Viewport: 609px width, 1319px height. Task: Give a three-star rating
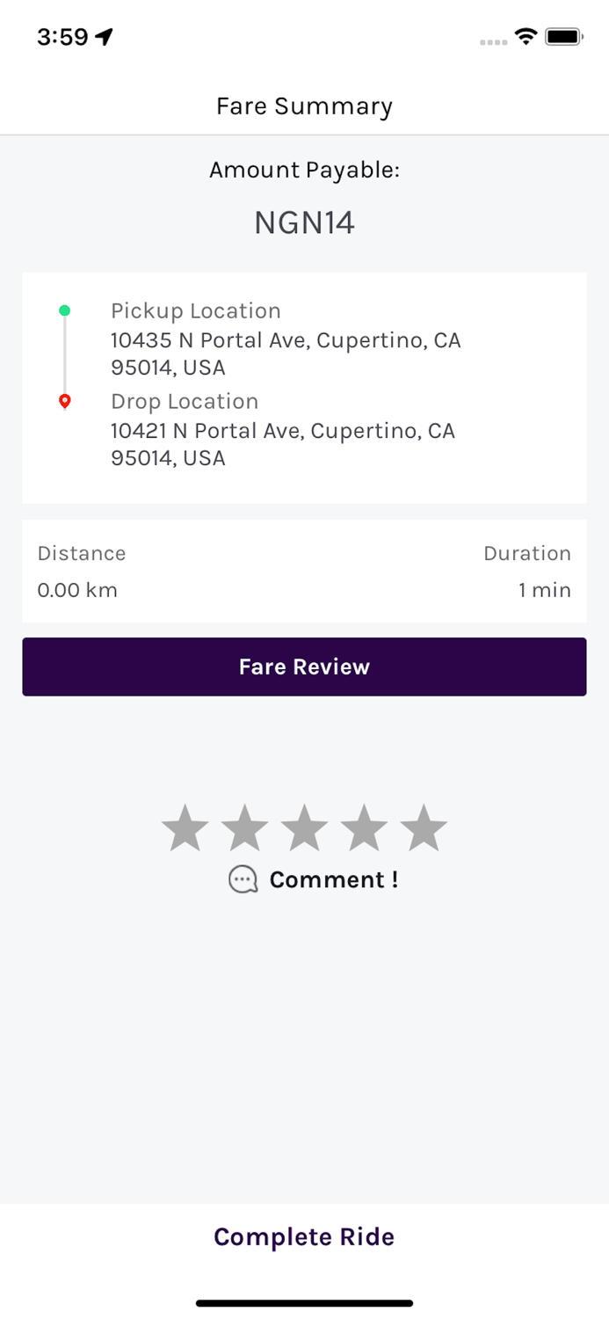click(x=304, y=827)
